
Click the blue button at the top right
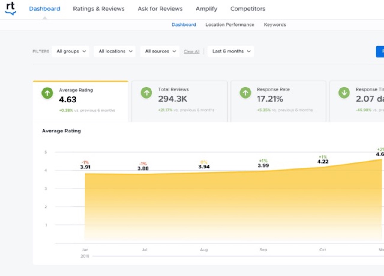(380, 51)
